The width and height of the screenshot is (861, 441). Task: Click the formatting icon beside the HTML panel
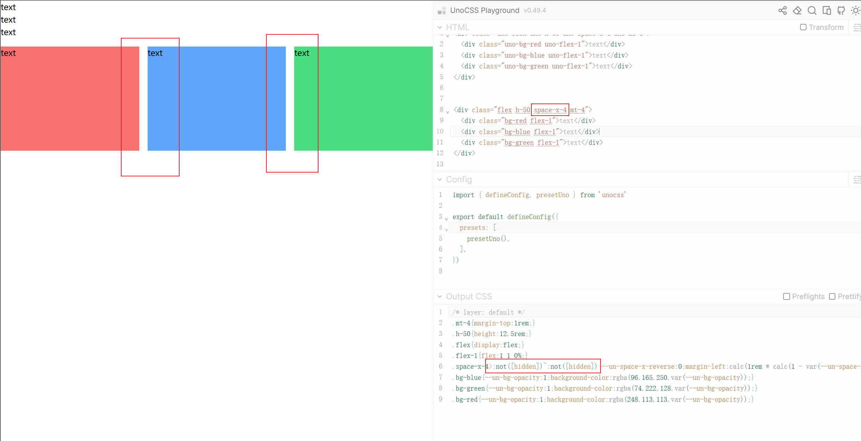coord(857,27)
